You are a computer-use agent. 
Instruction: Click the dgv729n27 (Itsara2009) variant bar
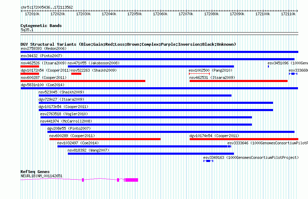point(156,103)
